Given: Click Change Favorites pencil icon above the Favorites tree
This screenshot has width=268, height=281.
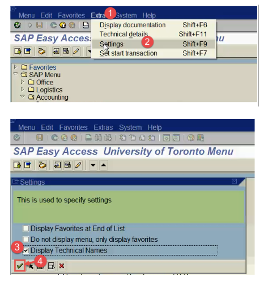Looking at the screenshot, I should 76,51.
